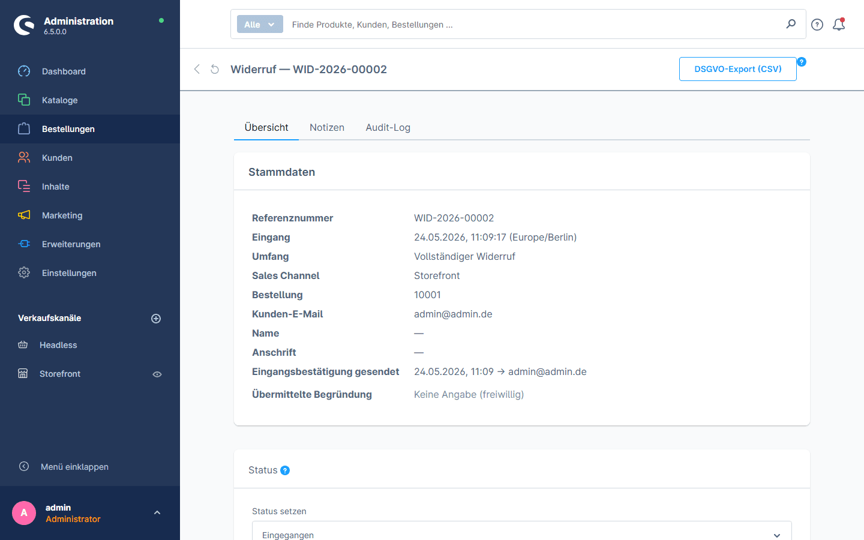Open the Alle search filter dropdown
The image size is (864, 540).
click(260, 25)
